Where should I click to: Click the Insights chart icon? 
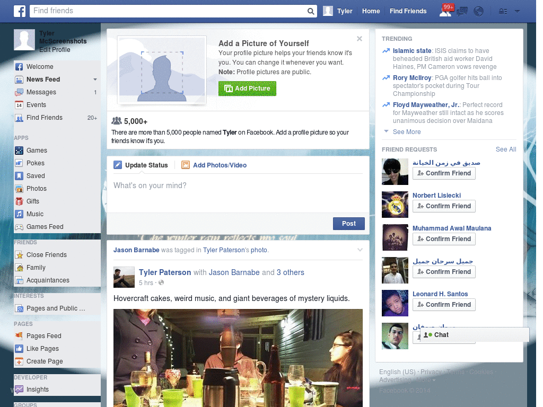(19, 390)
